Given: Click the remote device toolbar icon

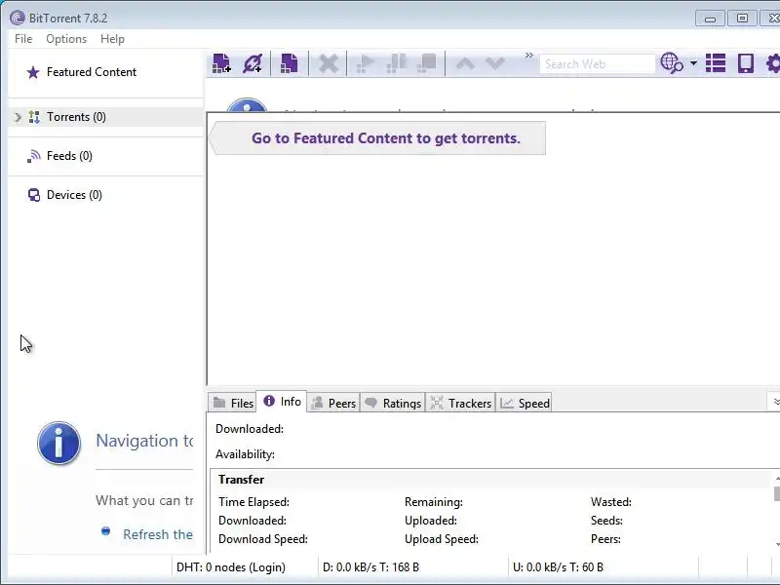Looking at the screenshot, I should [x=745, y=63].
